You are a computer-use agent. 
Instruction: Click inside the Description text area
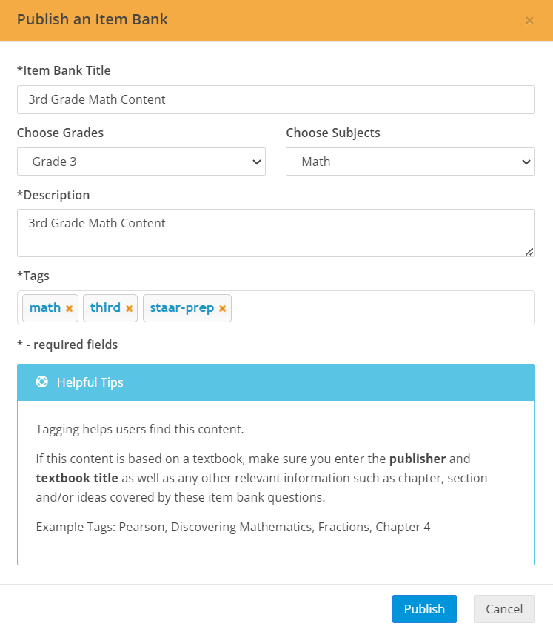276,233
